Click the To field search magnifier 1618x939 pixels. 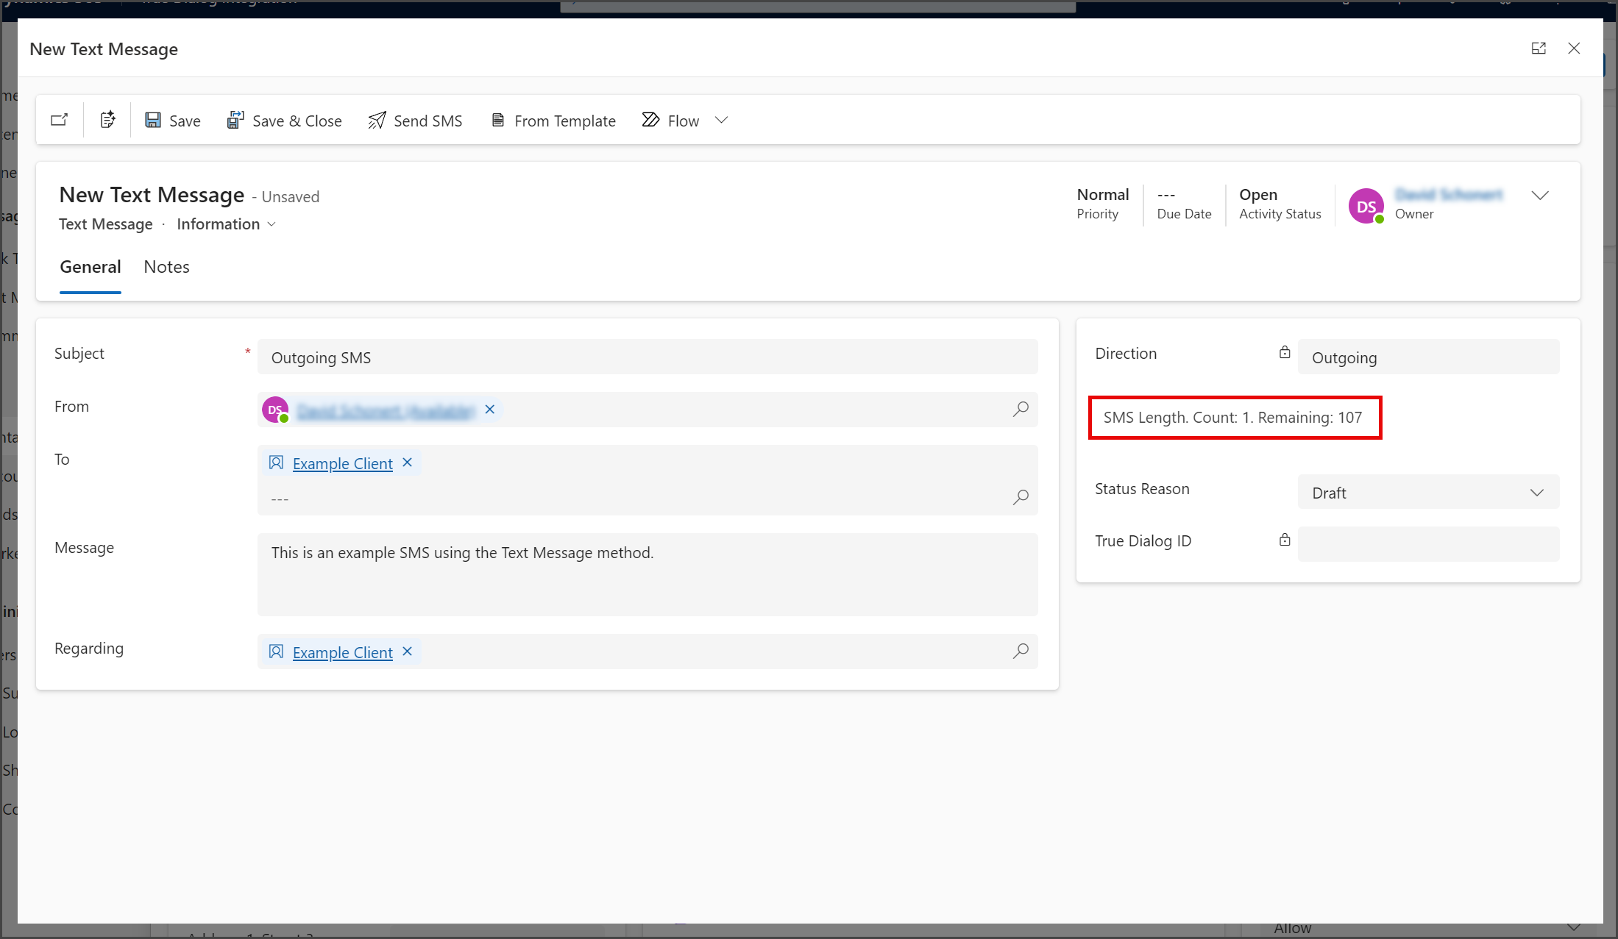(1021, 498)
